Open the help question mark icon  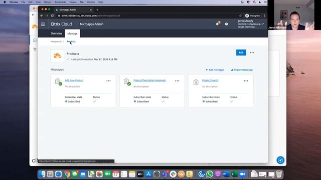tap(226, 24)
